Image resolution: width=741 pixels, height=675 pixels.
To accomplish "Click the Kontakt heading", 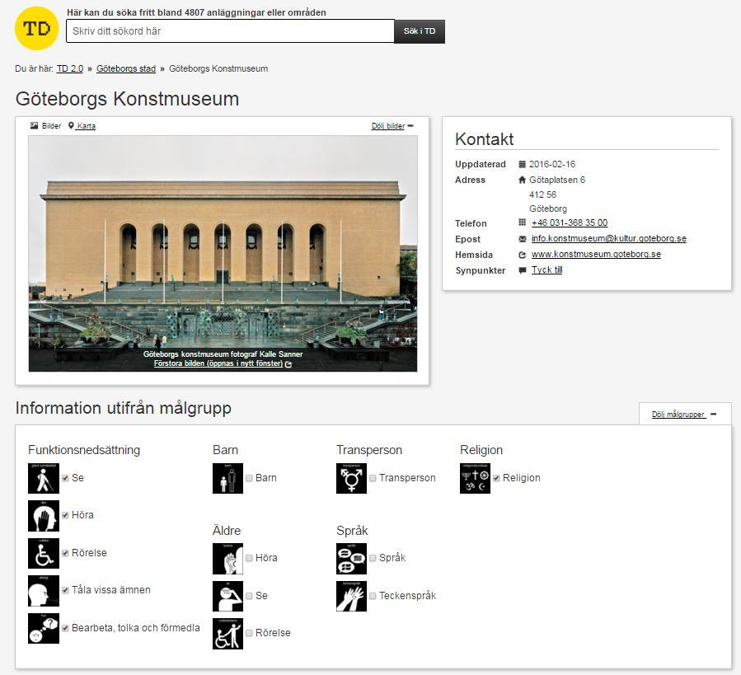I will point(484,139).
